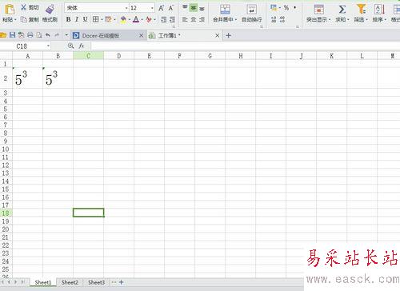400x291 pixels.
Task: Toggle middle vertical alignment
Action: click(194, 8)
